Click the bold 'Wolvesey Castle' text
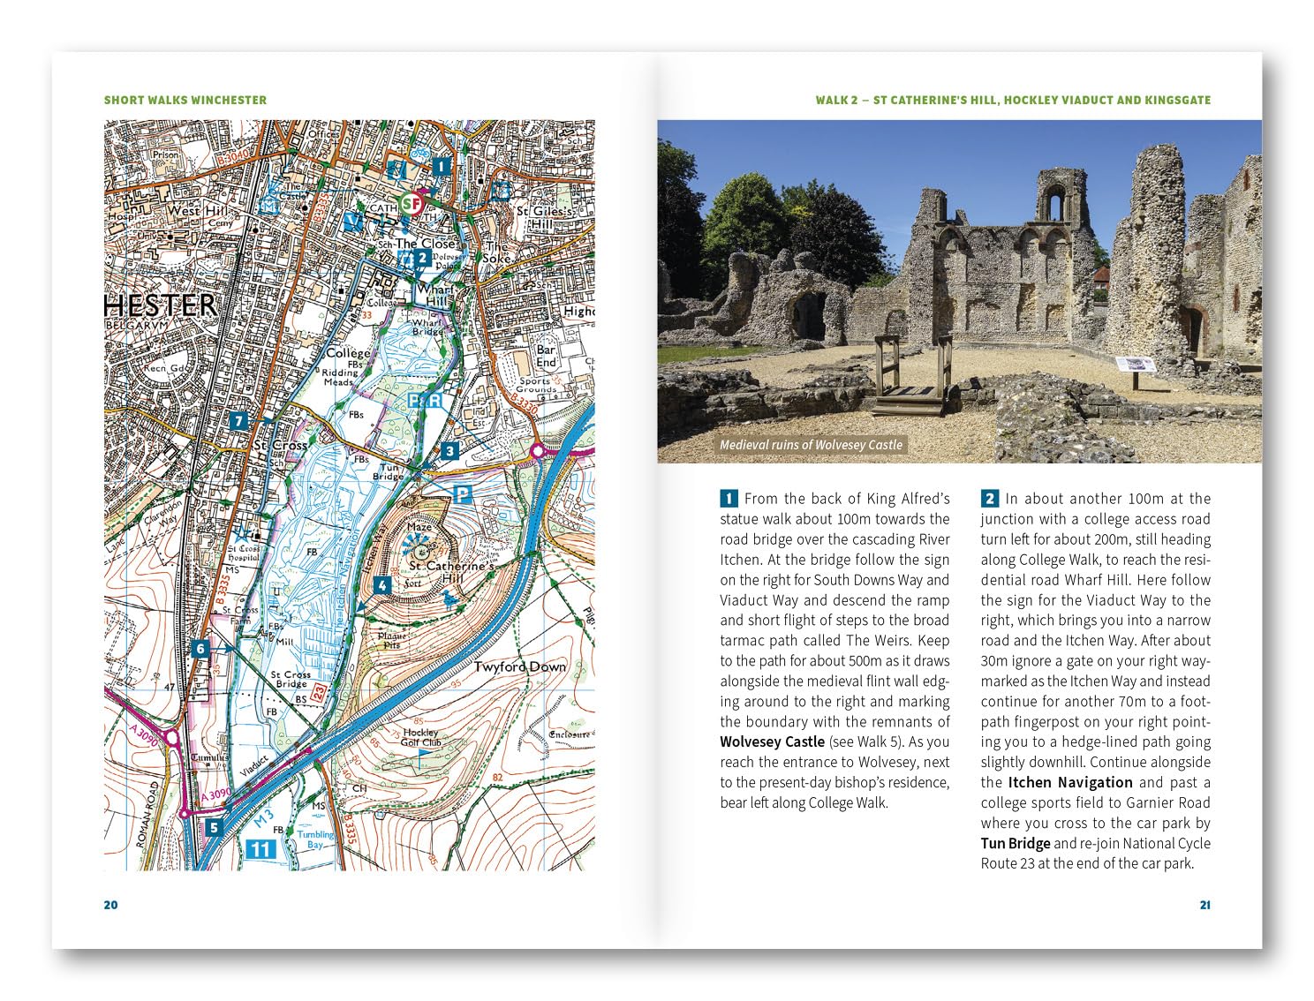The image size is (1314, 1001). (x=772, y=741)
